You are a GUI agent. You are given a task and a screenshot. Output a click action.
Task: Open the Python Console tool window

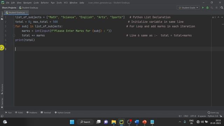click(63, 113)
